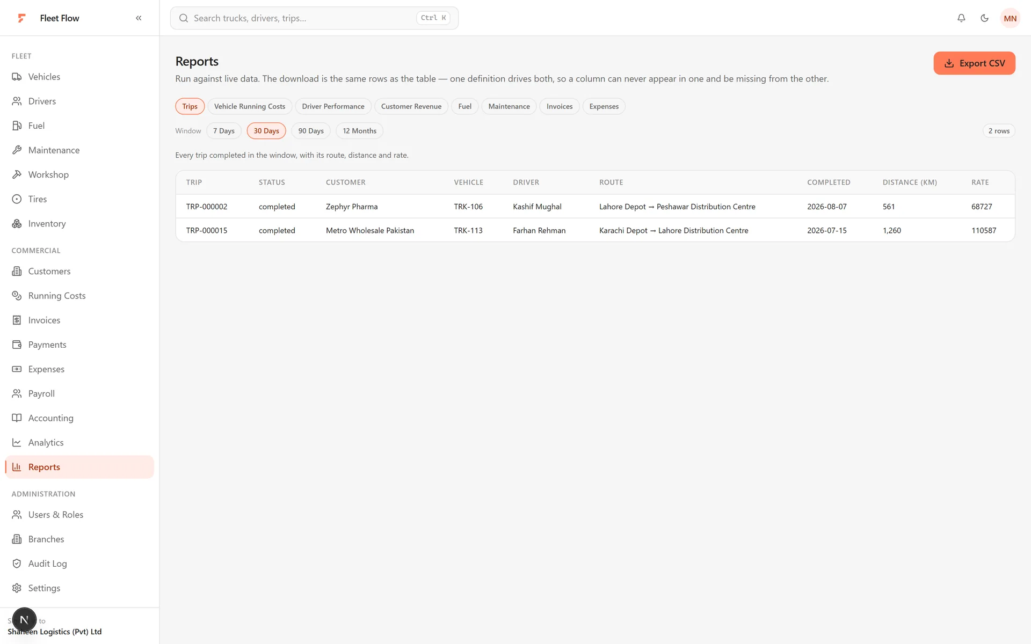The width and height of the screenshot is (1031, 644).
Task: Click trip ID TRP-000002
Action: pyautogui.click(x=207, y=207)
